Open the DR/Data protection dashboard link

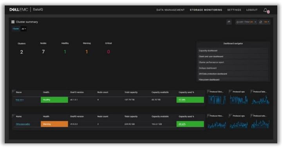point(233,74)
